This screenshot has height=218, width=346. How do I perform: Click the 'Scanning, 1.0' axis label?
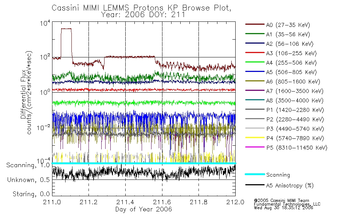[x=28, y=165]
